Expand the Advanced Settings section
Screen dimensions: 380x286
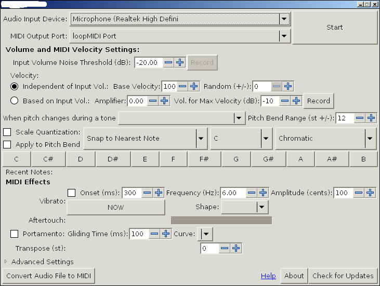(x=7, y=262)
